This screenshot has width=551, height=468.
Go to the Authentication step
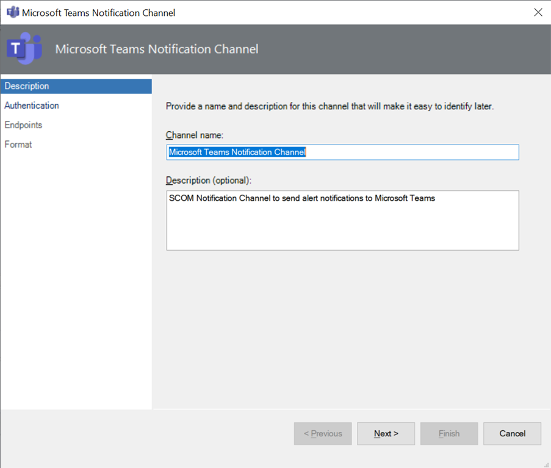32,106
